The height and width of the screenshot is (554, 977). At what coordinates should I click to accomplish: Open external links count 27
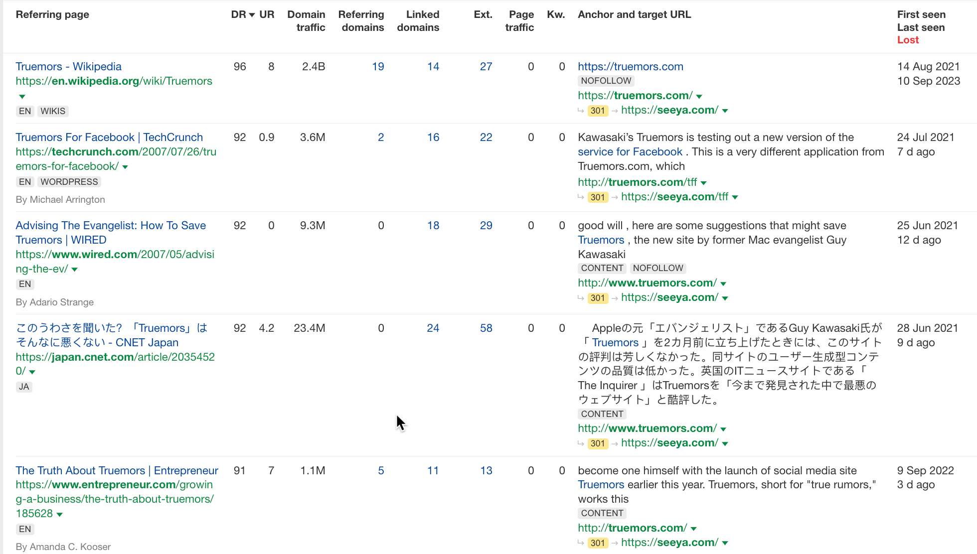[486, 66]
